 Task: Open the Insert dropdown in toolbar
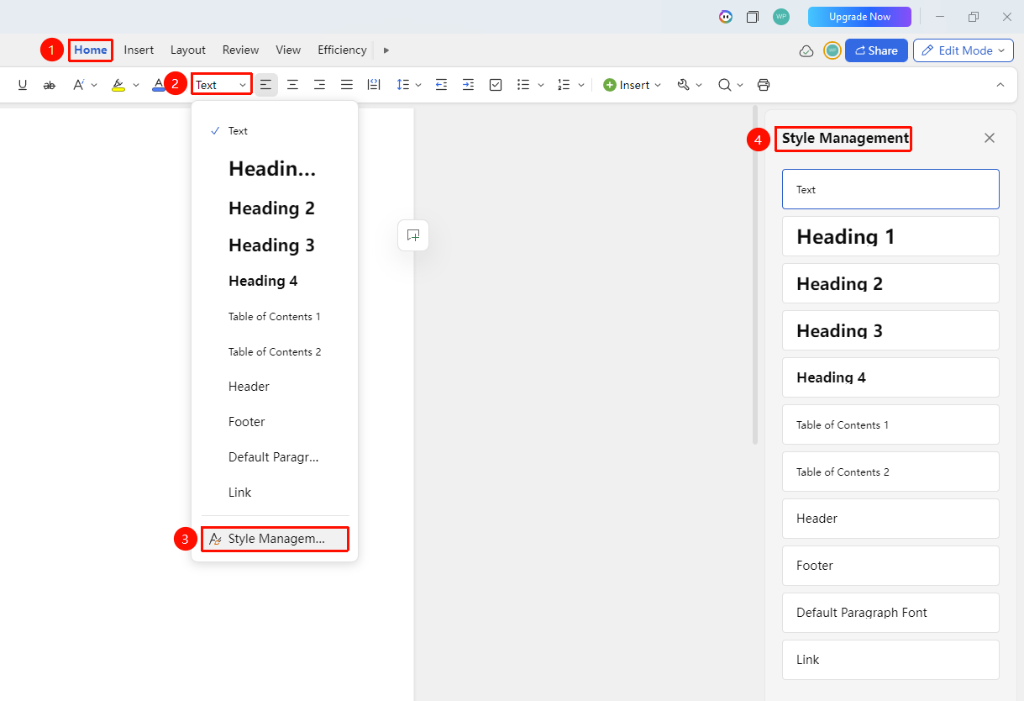point(633,85)
